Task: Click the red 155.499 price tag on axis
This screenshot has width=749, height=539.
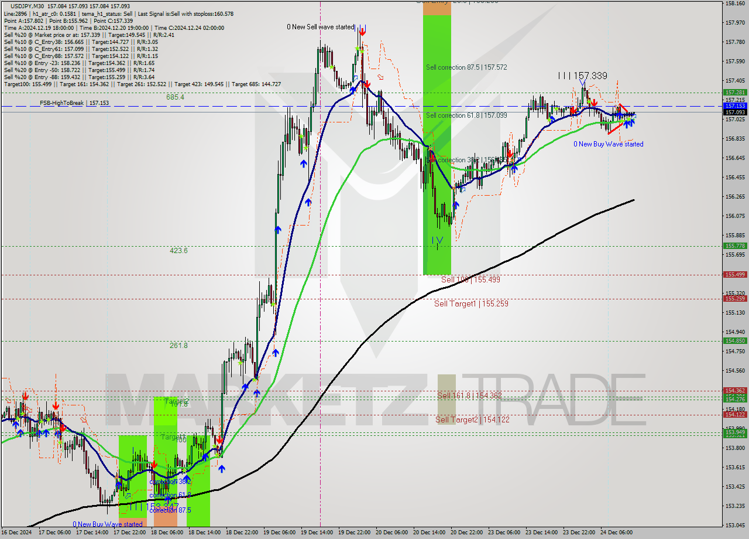Action: (735, 274)
